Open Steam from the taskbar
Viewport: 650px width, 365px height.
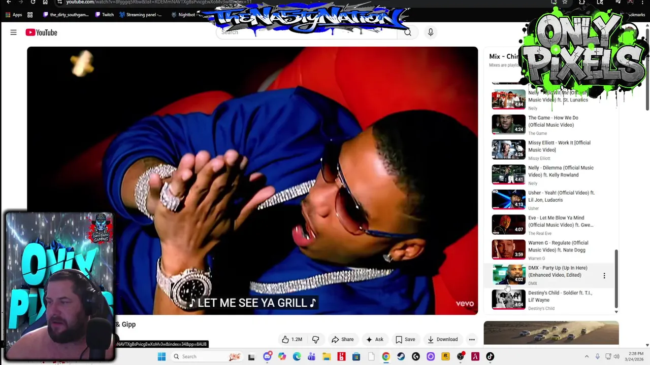click(401, 356)
